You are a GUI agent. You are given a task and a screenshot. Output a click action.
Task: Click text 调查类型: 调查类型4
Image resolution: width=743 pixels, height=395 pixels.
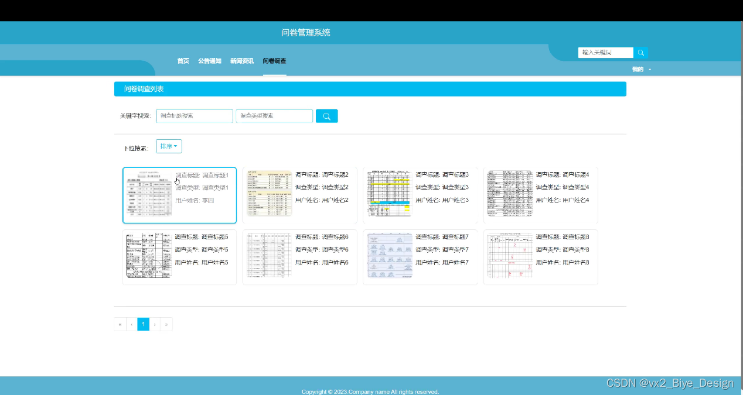click(x=563, y=187)
